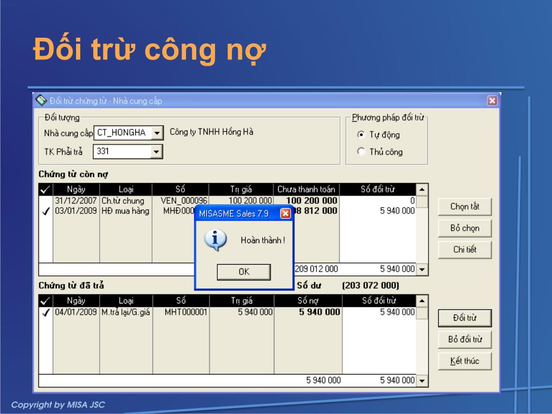Click scroll up arrow of Chứng từ đã trả table
552x414 pixels.
point(422,301)
